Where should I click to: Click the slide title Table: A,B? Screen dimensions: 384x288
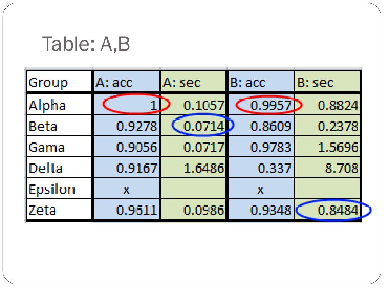click(86, 44)
